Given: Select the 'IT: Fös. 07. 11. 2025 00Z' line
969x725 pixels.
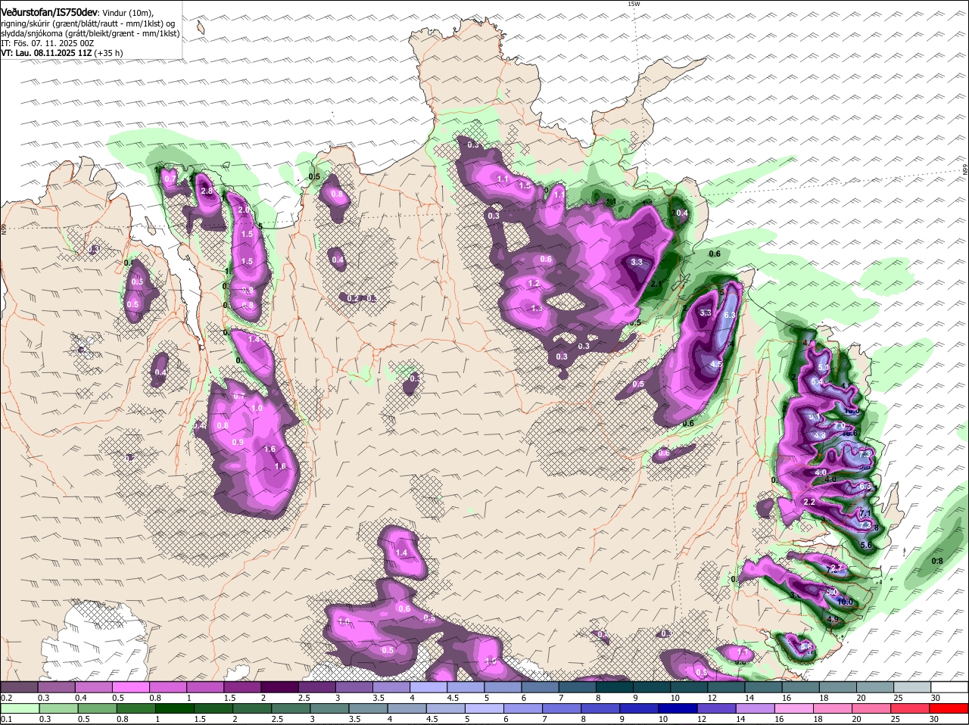Looking at the screenshot, I should pyautogui.click(x=47, y=43).
